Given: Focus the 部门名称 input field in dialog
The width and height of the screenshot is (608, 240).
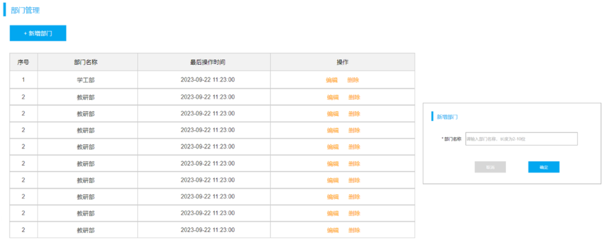Looking at the screenshot, I should click(521, 139).
